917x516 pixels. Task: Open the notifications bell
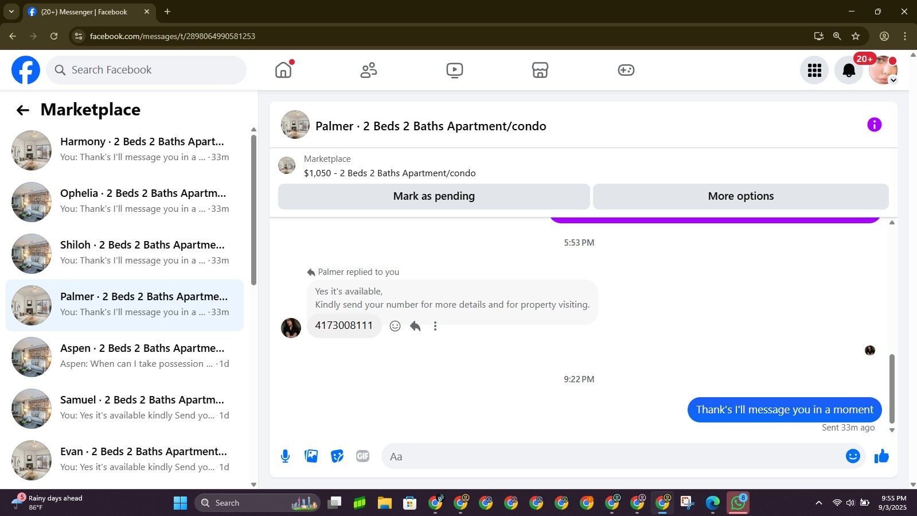tap(849, 70)
